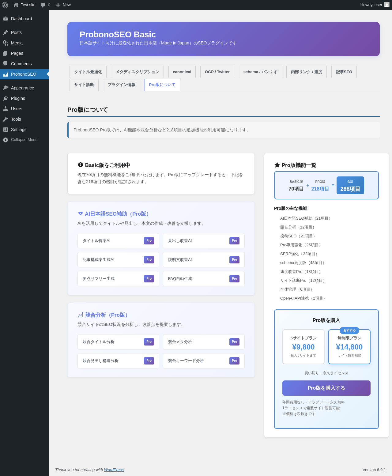
Task: Switch to the タイトル最適化 tab
Action: (88, 72)
